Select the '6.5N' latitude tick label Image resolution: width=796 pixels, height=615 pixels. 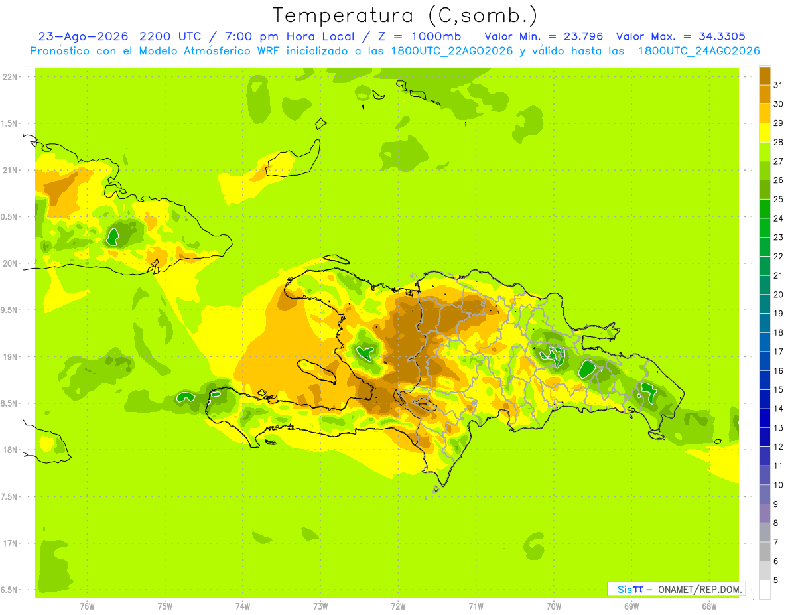(10, 590)
